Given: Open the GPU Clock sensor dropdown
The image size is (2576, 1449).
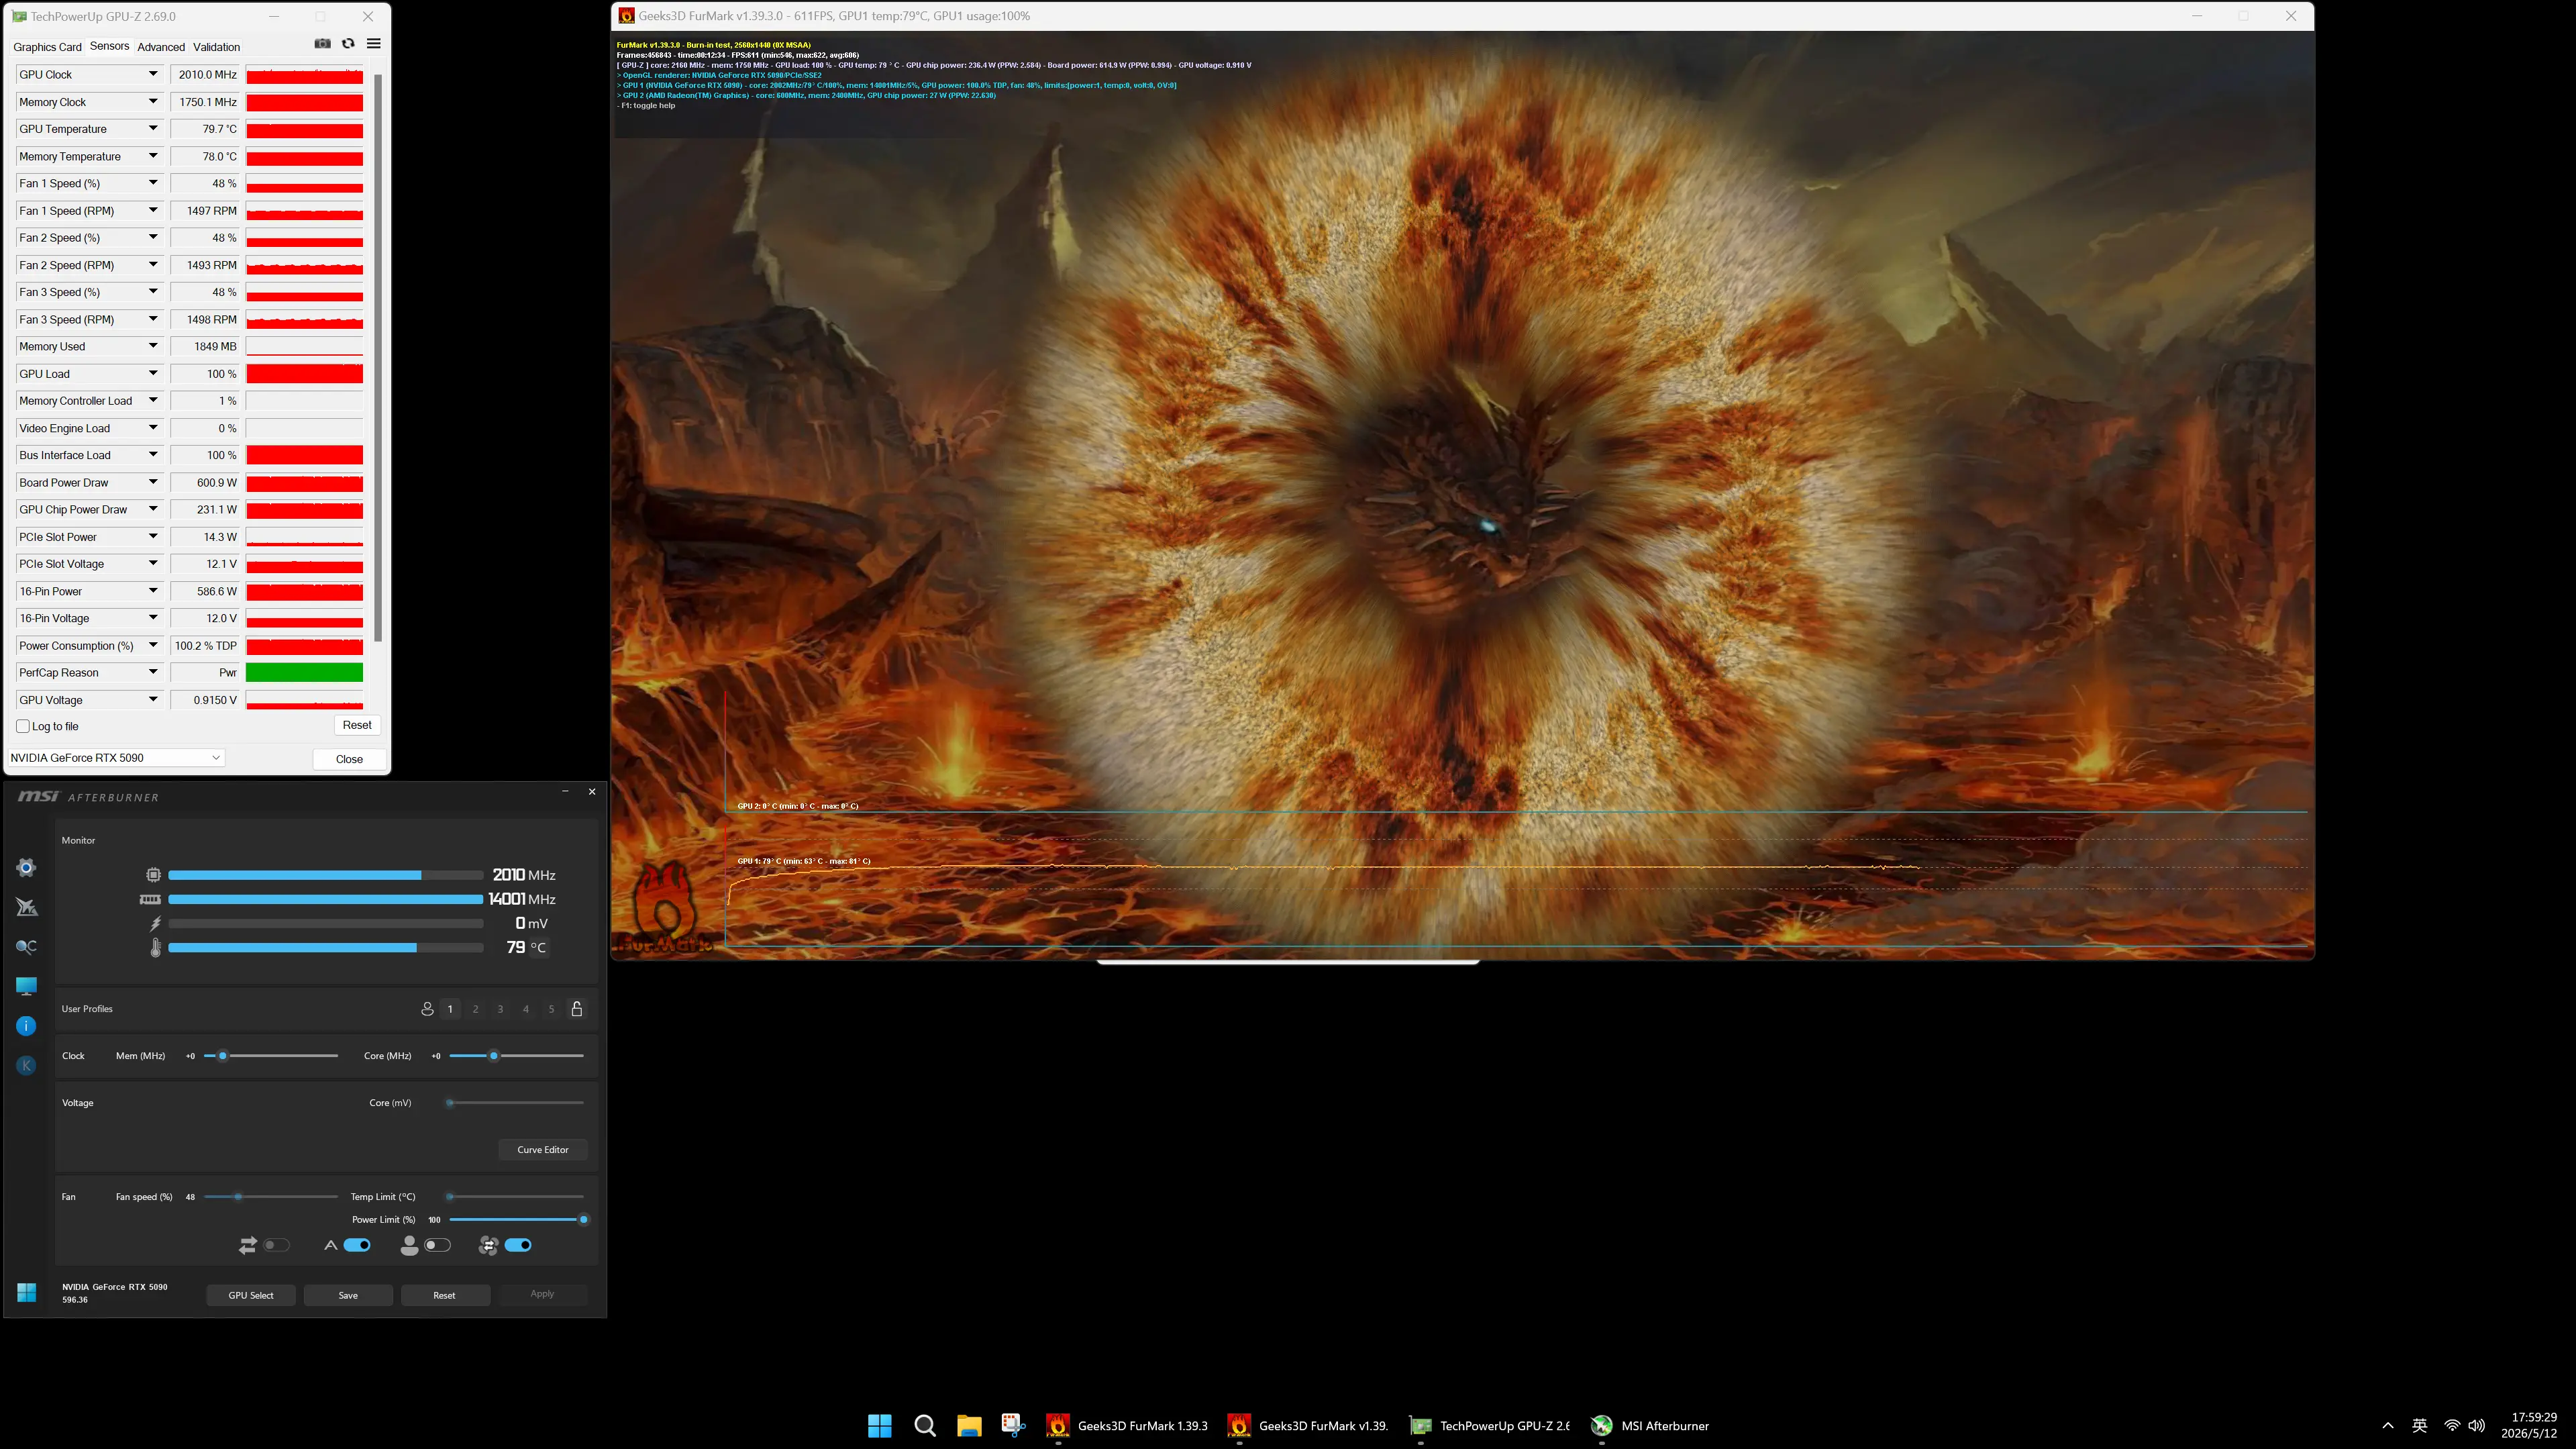Looking at the screenshot, I should point(153,74).
